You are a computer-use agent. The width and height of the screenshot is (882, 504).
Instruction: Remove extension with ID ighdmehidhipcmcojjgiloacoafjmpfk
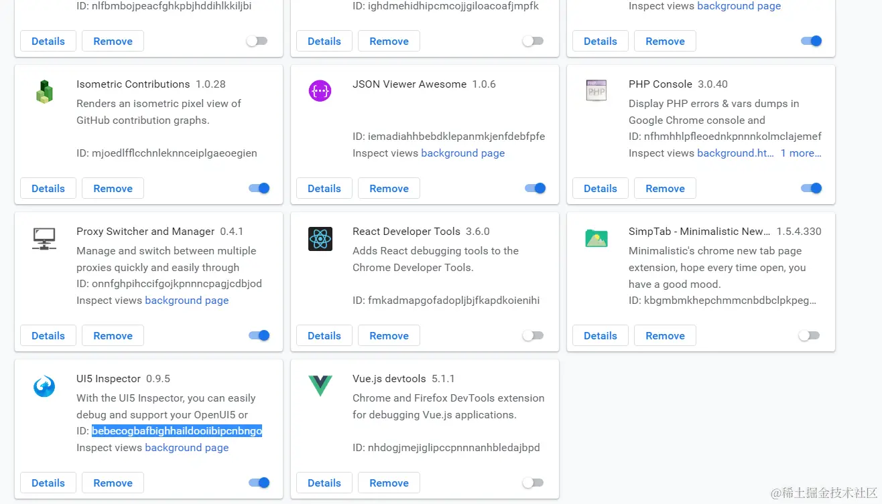389,41
